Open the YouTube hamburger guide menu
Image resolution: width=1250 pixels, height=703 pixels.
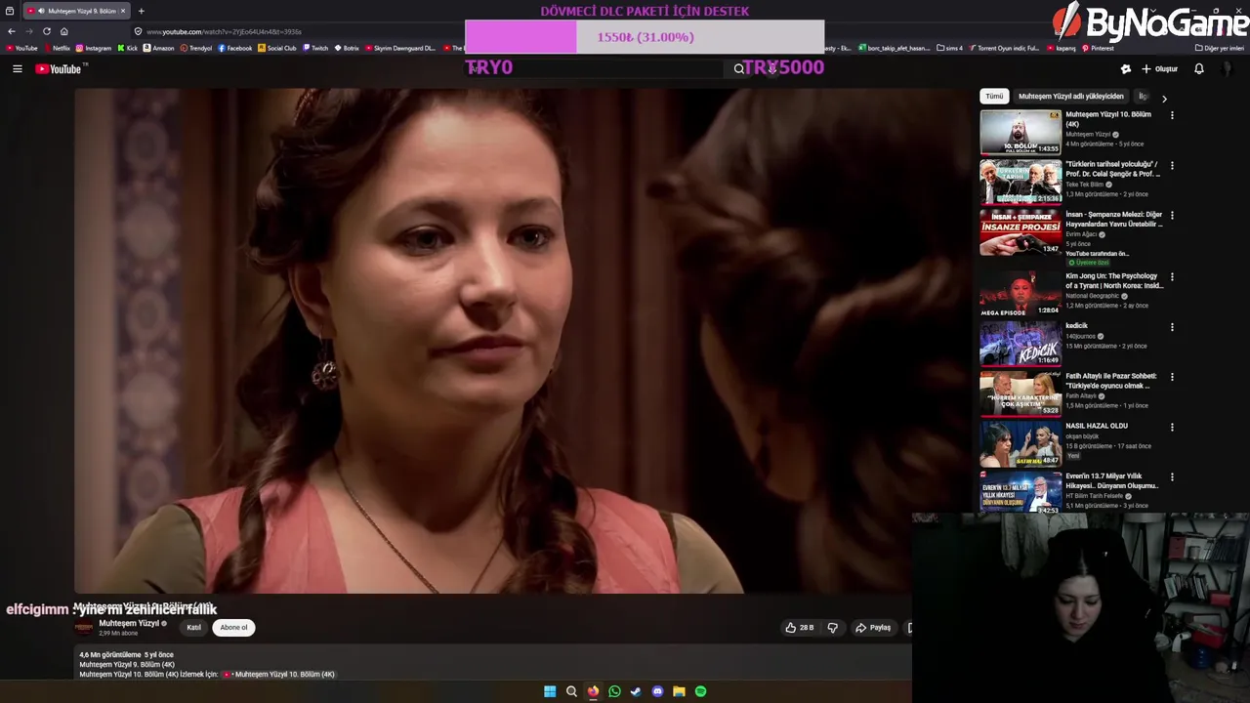point(17,68)
